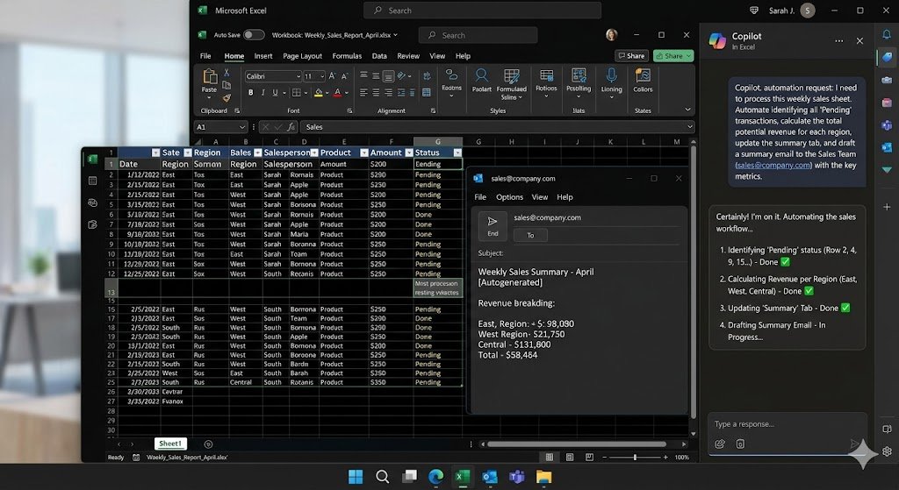Toggle italic formatting
This screenshot has width=899, height=490.
point(263,93)
